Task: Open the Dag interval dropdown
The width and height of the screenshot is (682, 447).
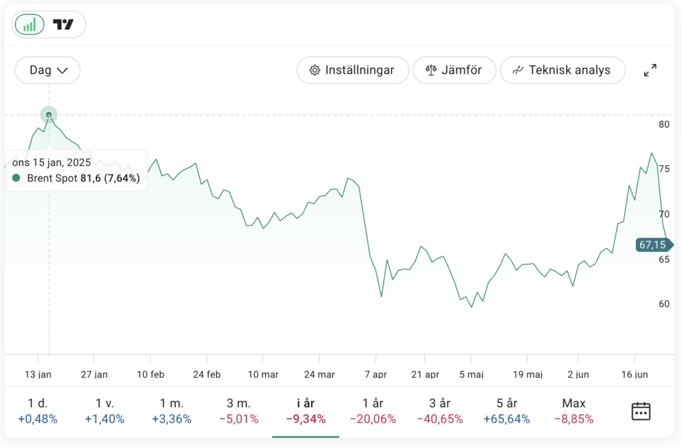Action: [48, 70]
